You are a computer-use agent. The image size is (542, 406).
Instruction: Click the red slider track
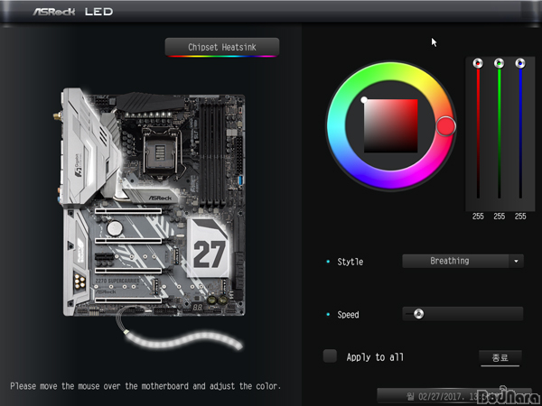click(x=478, y=134)
